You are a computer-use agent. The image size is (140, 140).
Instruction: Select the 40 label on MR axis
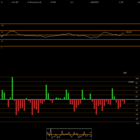click(x=137, y=92)
